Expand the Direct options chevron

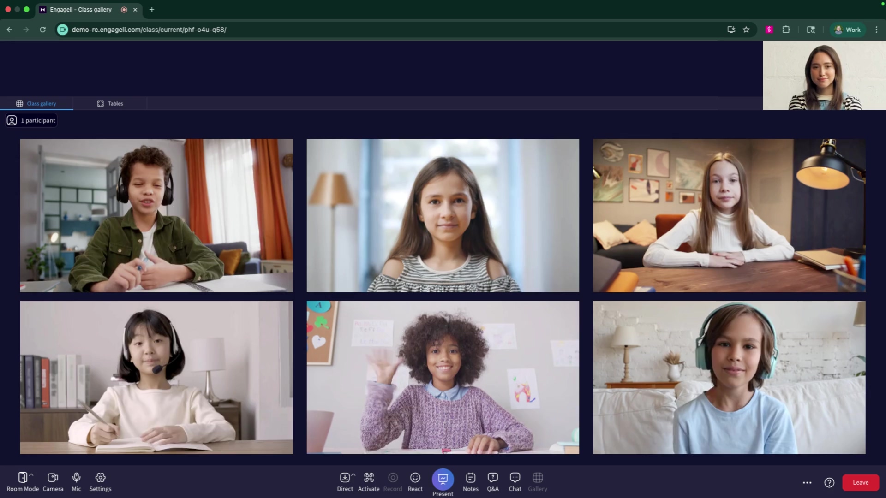pyautogui.click(x=353, y=474)
